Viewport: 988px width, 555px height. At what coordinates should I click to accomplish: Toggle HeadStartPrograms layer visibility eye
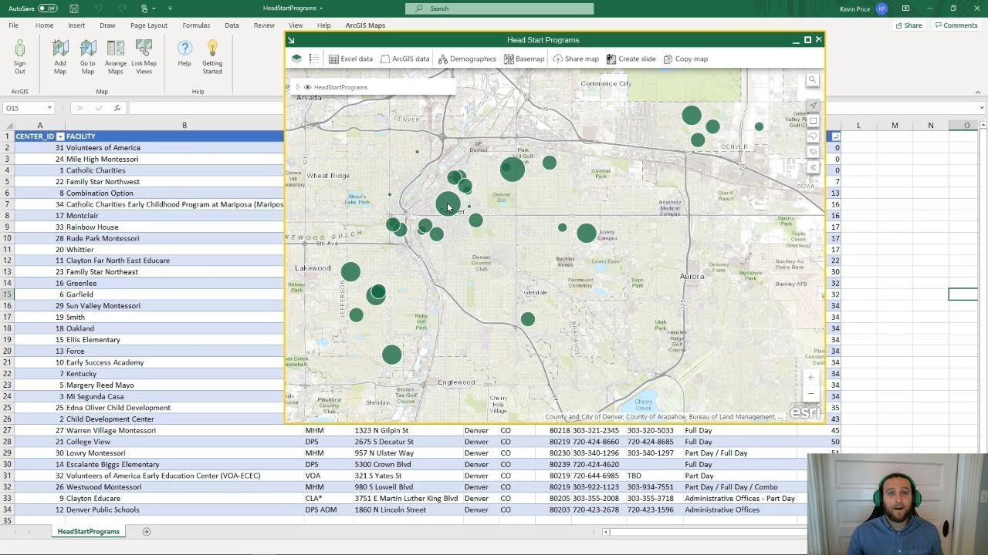click(x=307, y=87)
